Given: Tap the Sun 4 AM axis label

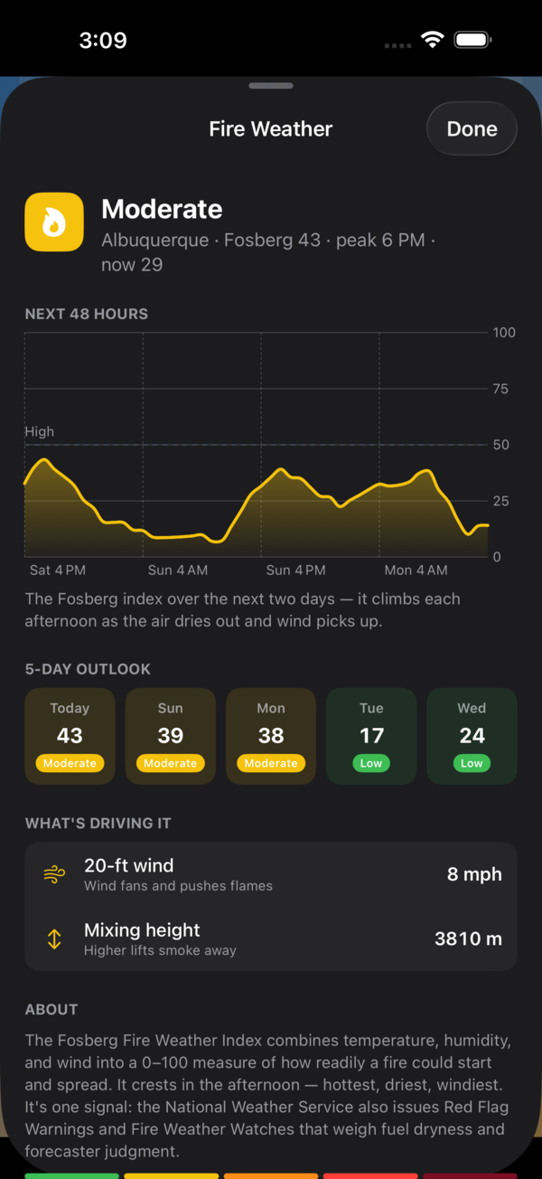Looking at the screenshot, I should (x=178, y=571).
